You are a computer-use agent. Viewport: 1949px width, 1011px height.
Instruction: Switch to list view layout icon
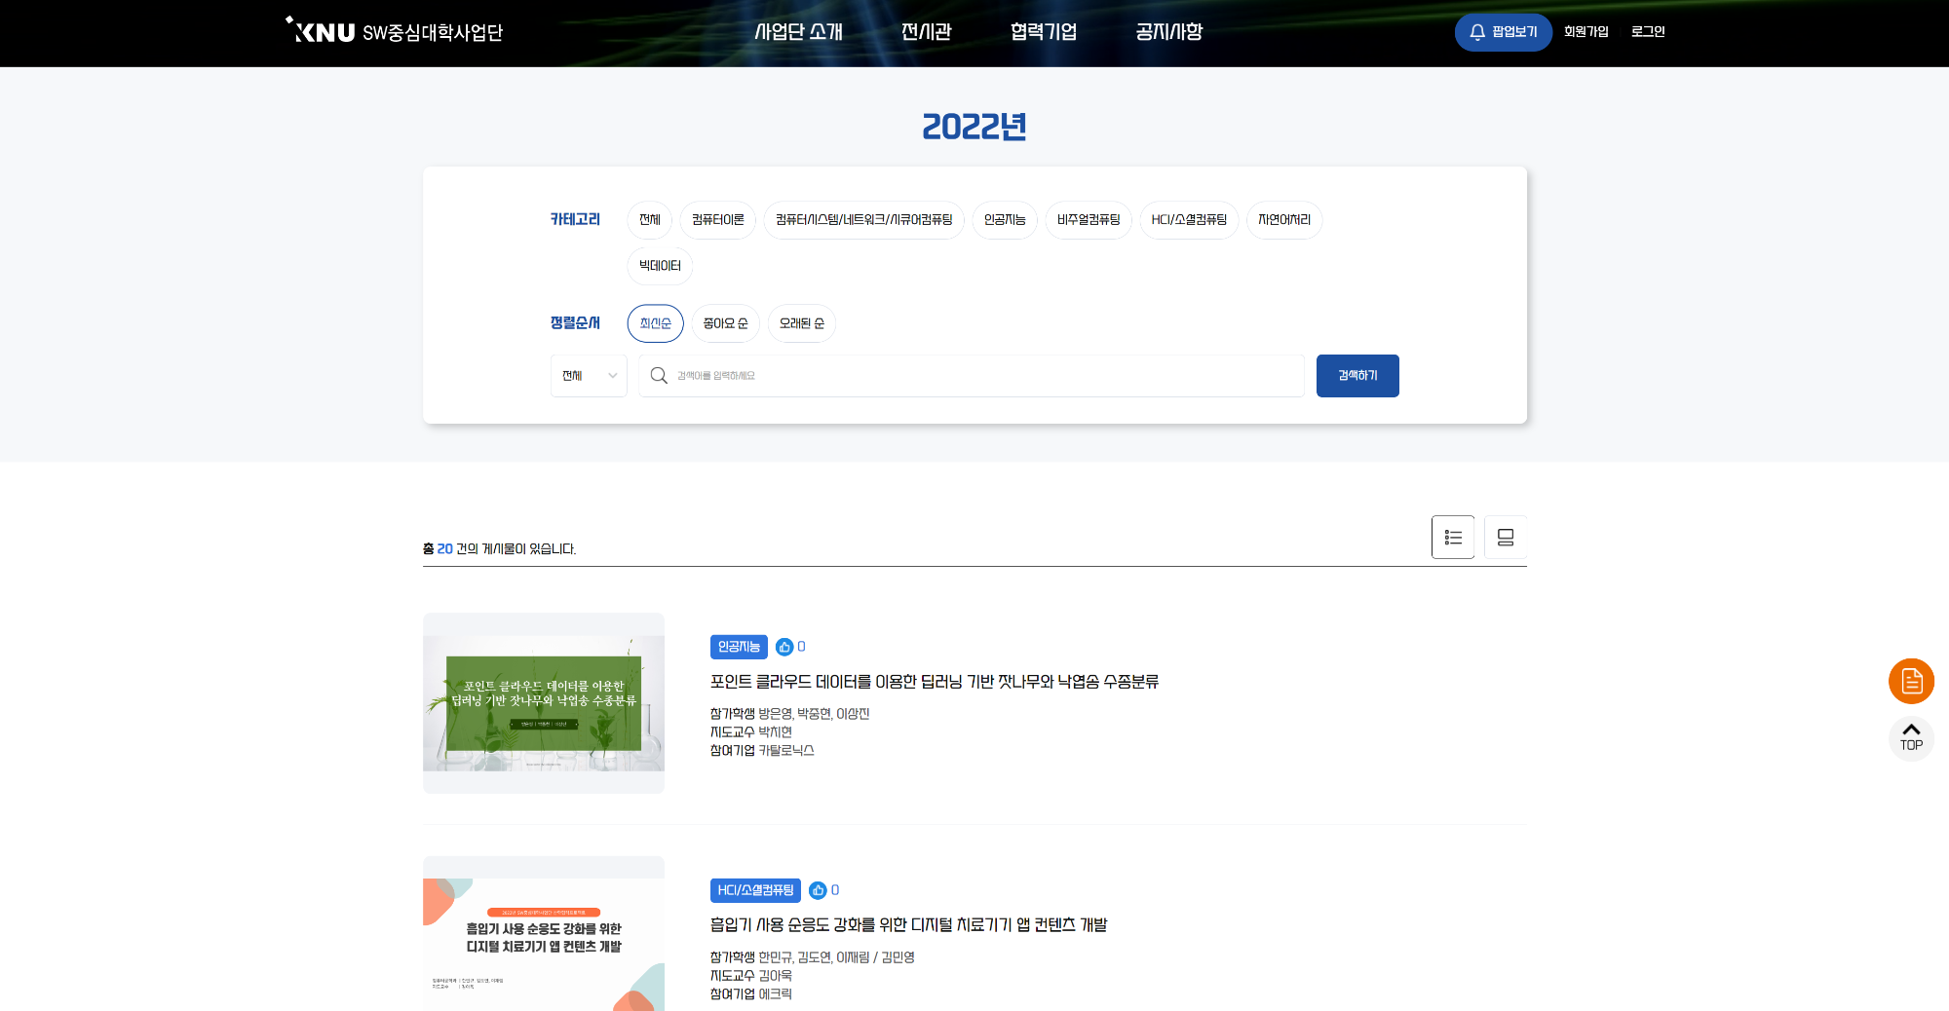click(x=1452, y=537)
